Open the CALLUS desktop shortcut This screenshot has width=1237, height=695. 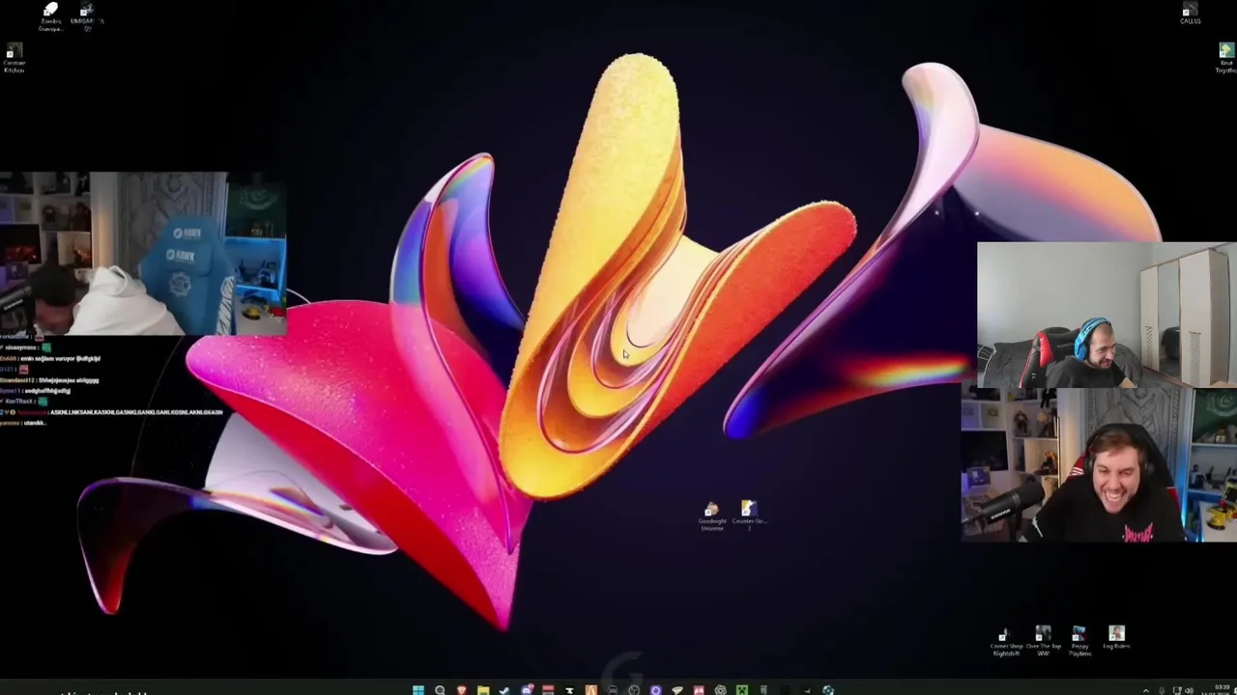(x=1190, y=14)
